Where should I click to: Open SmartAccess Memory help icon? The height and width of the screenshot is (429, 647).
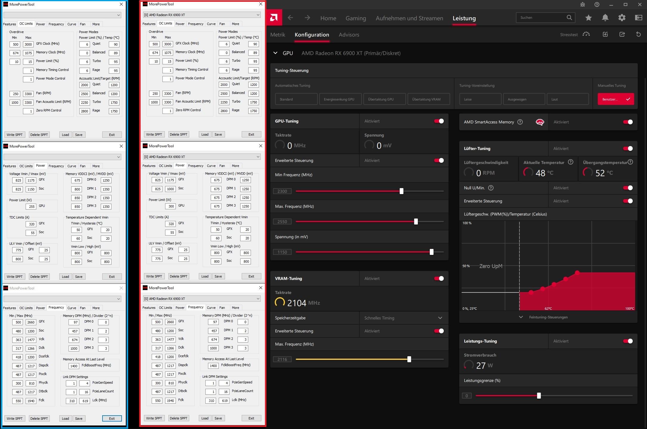pos(520,122)
